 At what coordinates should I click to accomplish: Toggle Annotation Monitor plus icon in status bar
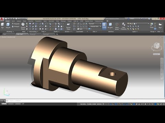[x=150, y=104]
